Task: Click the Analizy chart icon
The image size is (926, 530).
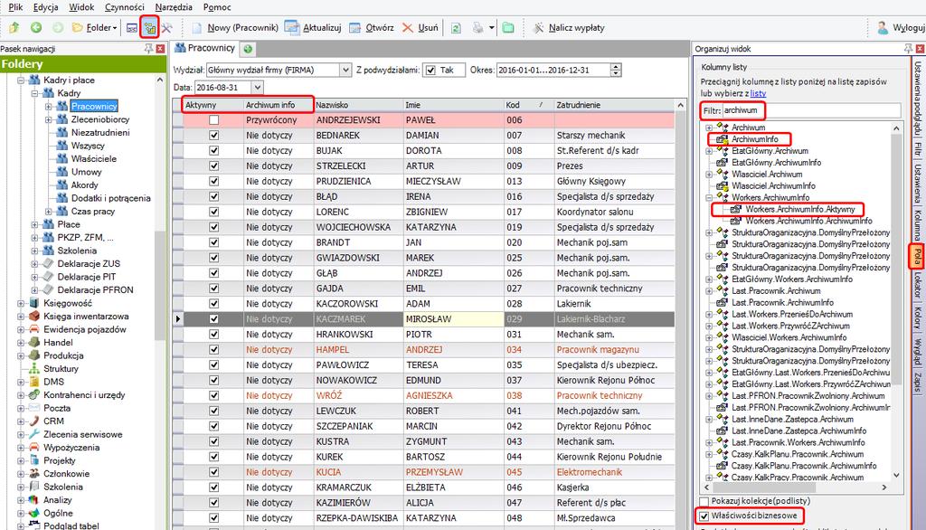Action: point(34,500)
